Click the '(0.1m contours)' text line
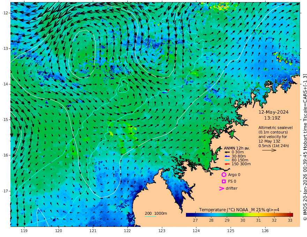 tap(273, 132)
